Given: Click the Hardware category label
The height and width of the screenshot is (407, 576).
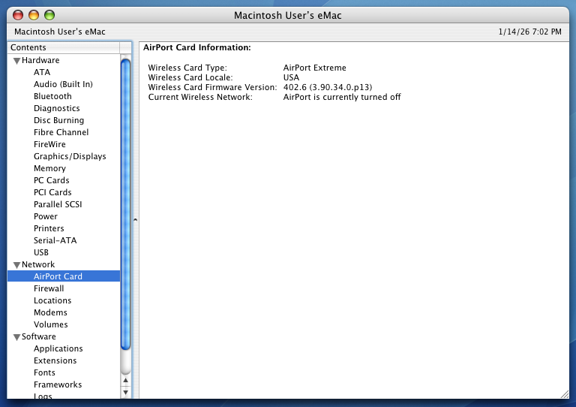Looking at the screenshot, I should pyautogui.click(x=40, y=60).
